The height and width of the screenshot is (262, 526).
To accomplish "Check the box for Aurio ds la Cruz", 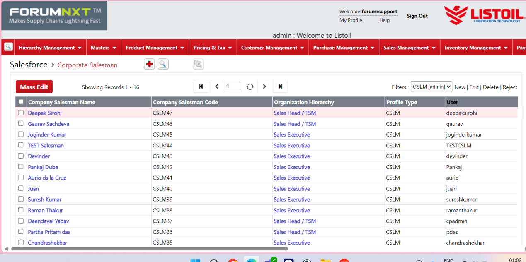I will pos(21,178).
